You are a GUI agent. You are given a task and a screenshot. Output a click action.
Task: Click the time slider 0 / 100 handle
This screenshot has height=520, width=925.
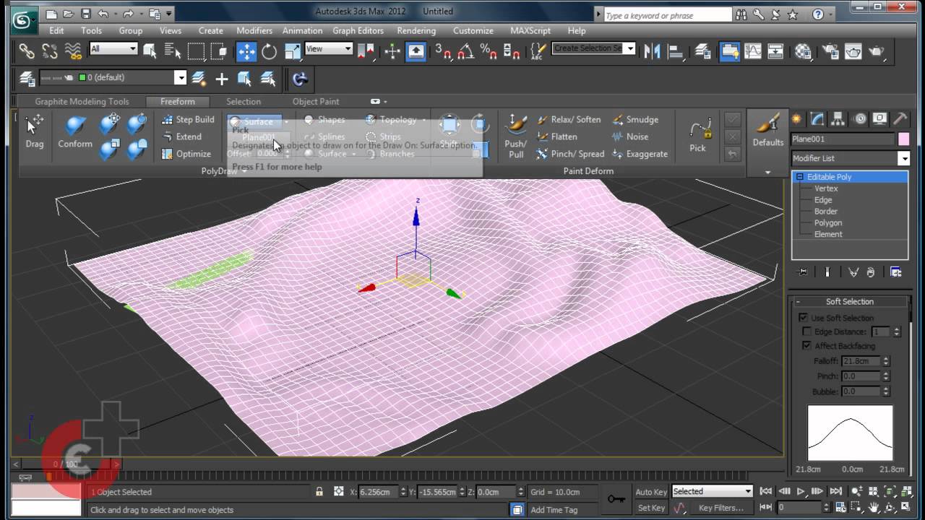[66, 464]
